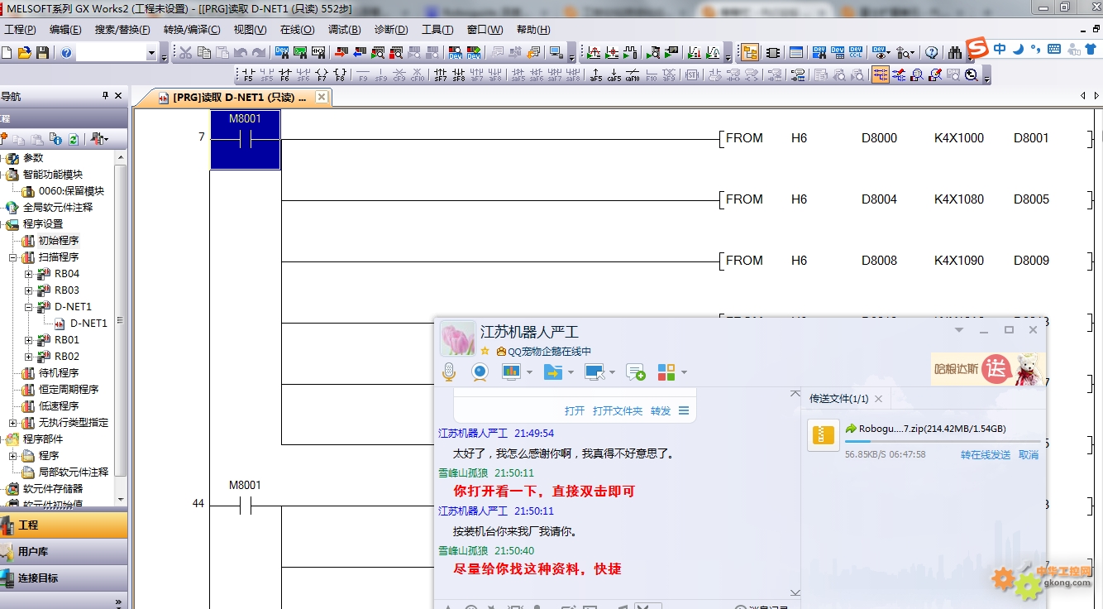
Task: Click the zoom magnifier icon in ladder toolbar
Action: coord(971,74)
